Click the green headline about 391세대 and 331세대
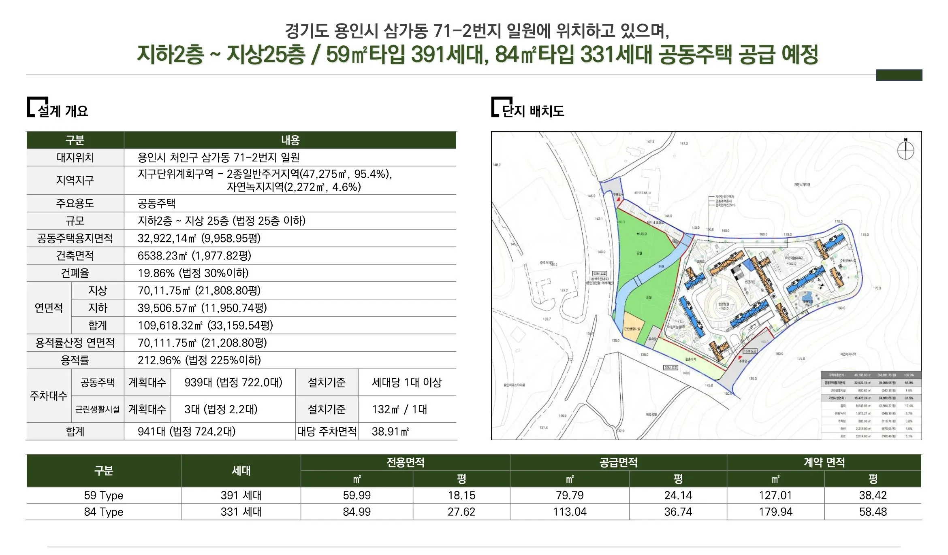Screen dimensions: 948x555 coord(478,54)
